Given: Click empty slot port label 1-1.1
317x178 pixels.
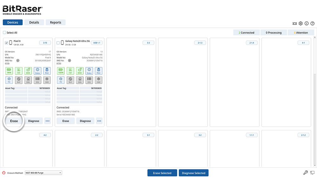Looking at the screenshot, I should click(251, 135).
